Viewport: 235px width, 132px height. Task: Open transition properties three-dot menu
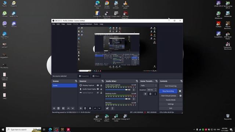coord(155,94)
